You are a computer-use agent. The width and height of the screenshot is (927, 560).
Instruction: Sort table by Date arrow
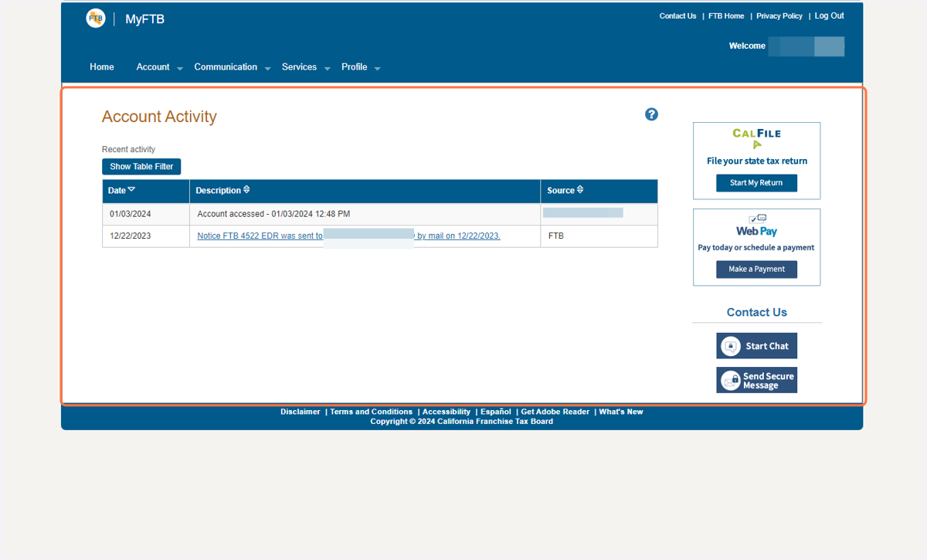tap(131, 190)
